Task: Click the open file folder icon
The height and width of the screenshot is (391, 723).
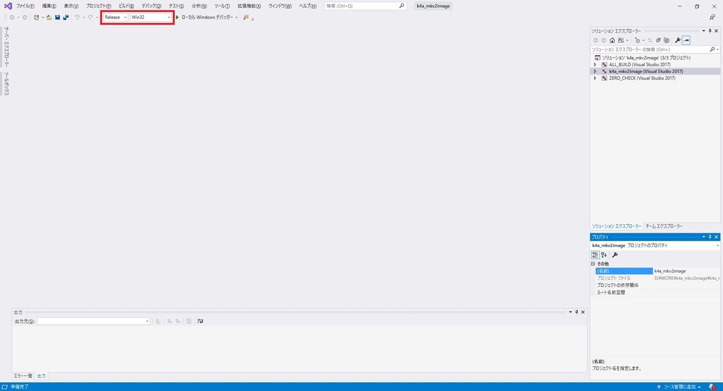Action: point(49,17)
